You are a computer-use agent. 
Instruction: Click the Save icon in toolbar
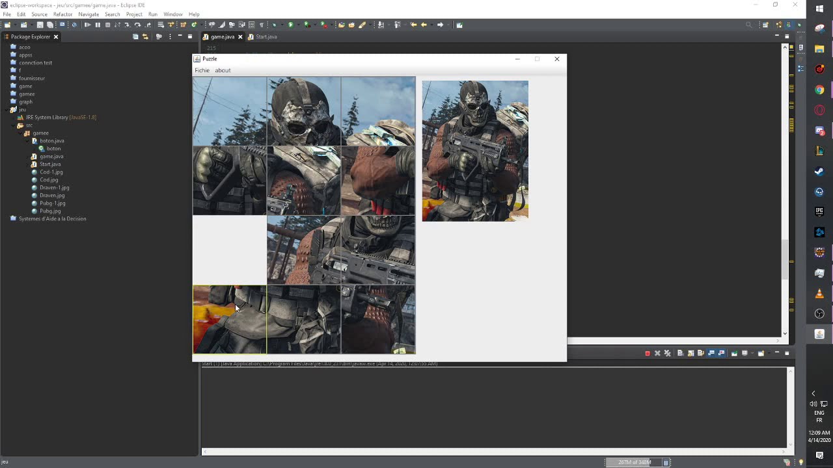(40, 25)
